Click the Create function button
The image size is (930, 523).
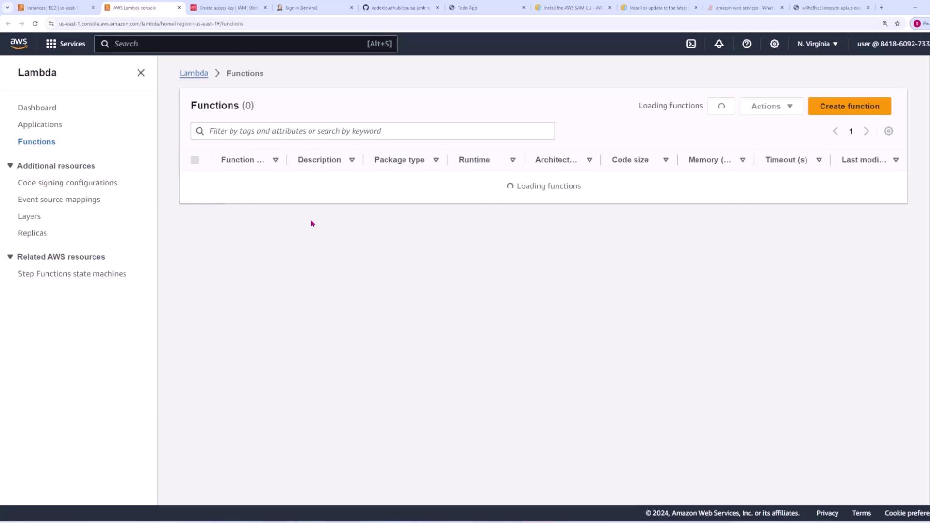pos(849,106)
